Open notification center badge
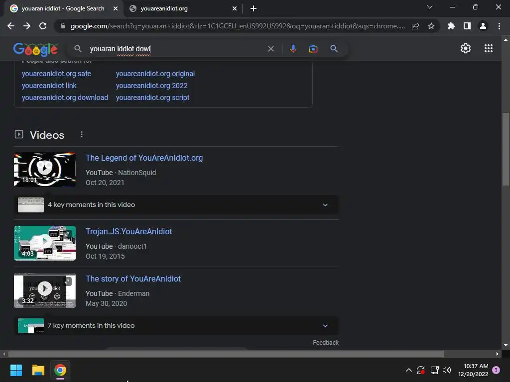 coord(496,370)
